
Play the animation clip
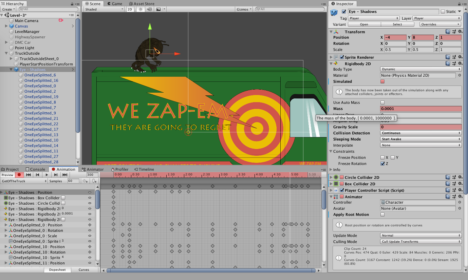(47, 175)
